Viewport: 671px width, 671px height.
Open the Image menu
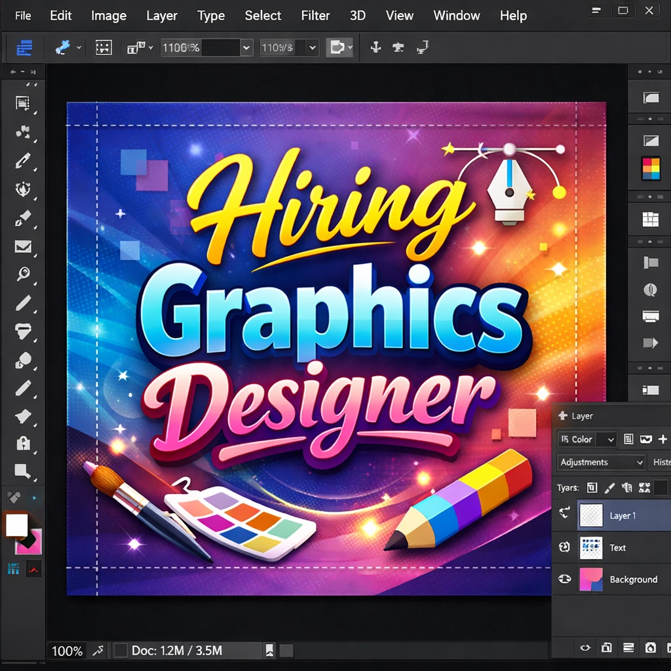(x=109, y=16)
